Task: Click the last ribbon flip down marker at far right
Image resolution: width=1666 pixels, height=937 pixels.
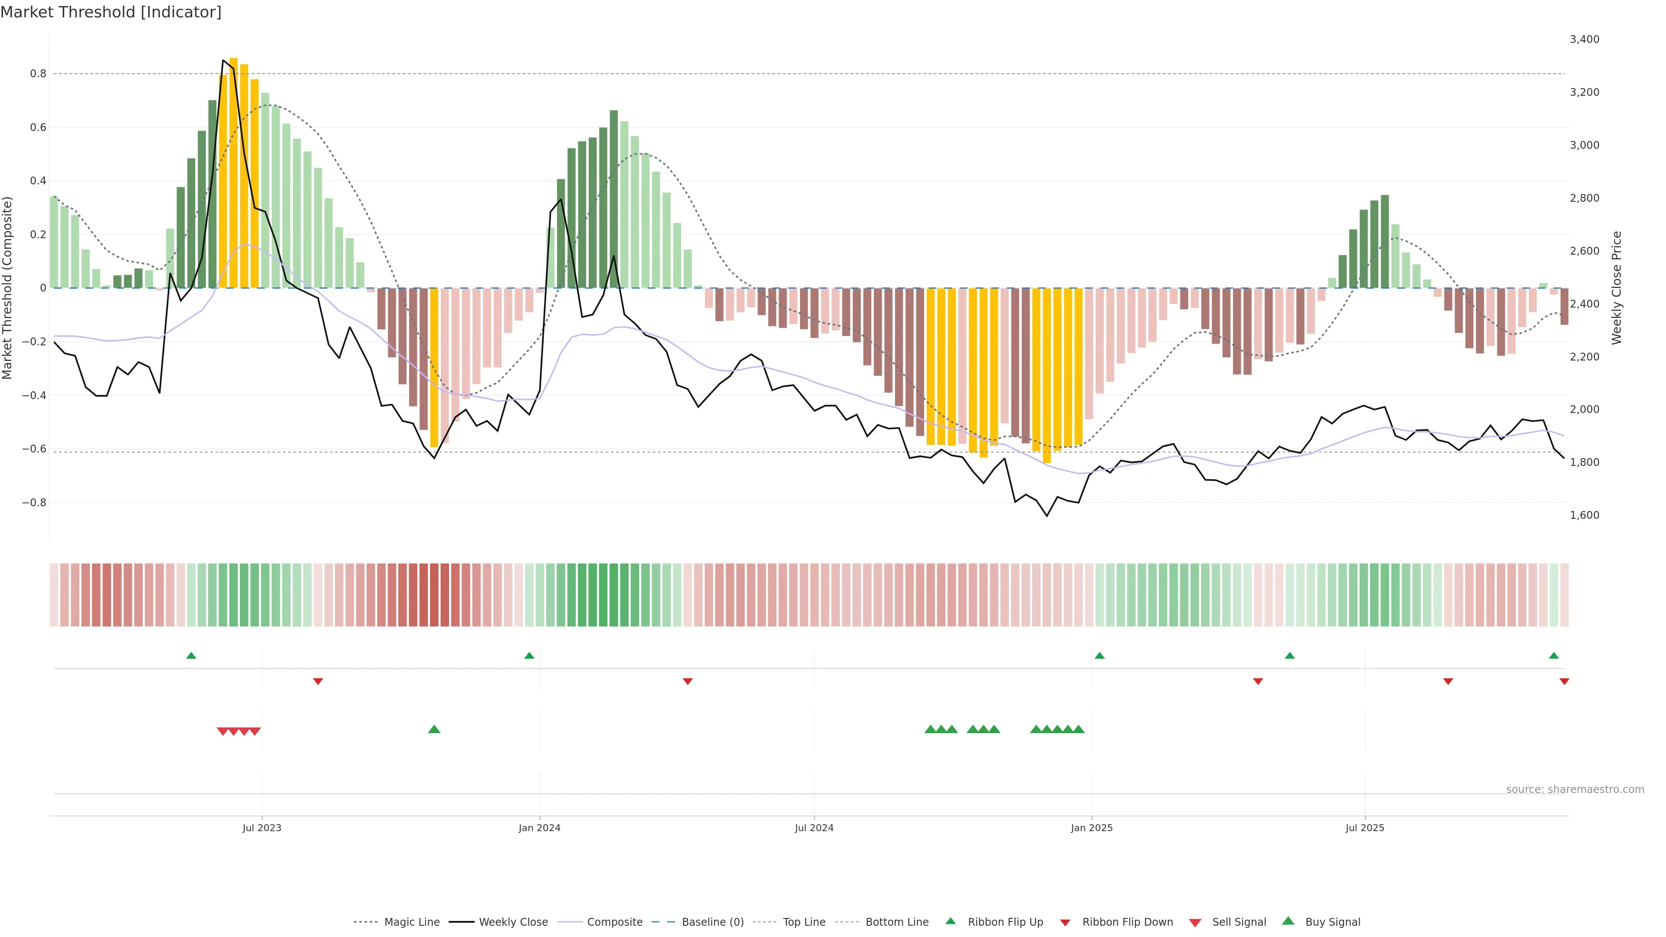Action: coord(1564,681)
